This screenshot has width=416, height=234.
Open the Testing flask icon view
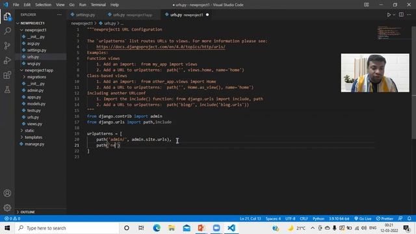pyautogui.click(x=7, y=90)
